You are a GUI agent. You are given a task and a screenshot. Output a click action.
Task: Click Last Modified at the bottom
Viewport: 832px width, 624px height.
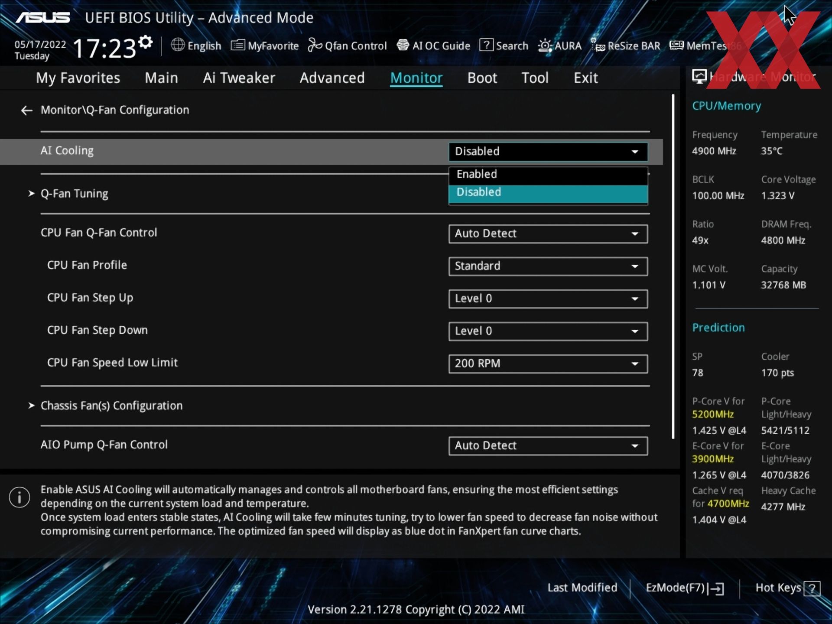point(582,588)
